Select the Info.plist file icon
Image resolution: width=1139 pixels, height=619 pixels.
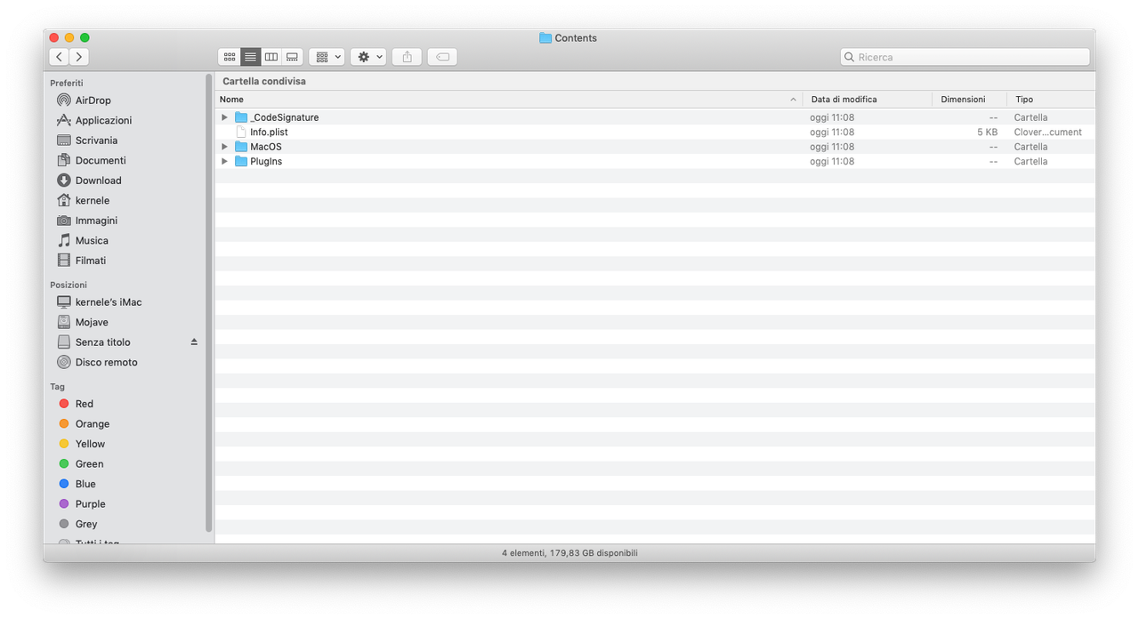[x=241, y=132]
